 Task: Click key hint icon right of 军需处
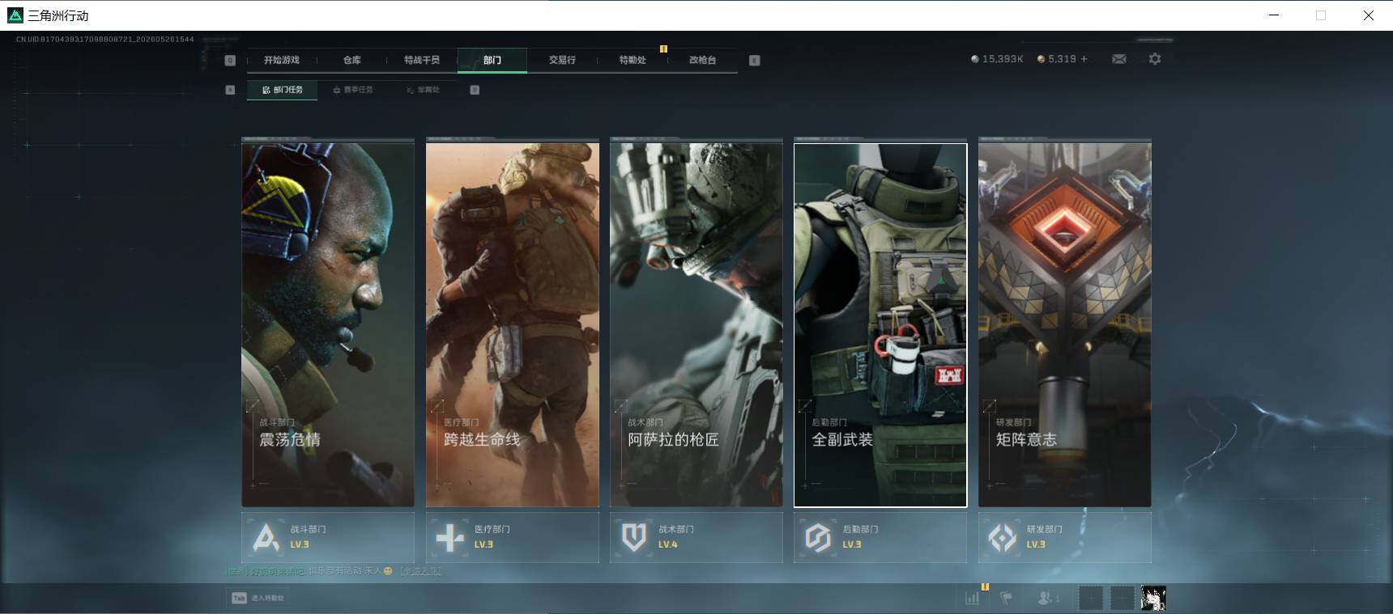coord(475,90)
